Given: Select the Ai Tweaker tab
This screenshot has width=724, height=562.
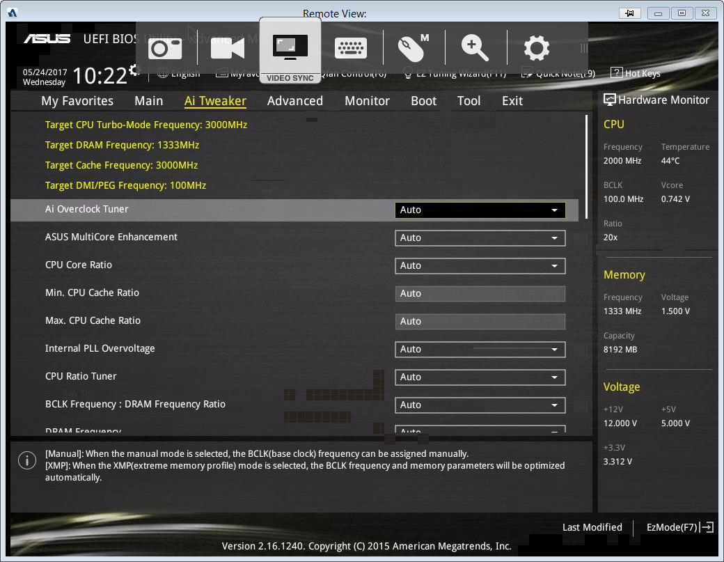Looking at the screenshot, I should [215, 101].
